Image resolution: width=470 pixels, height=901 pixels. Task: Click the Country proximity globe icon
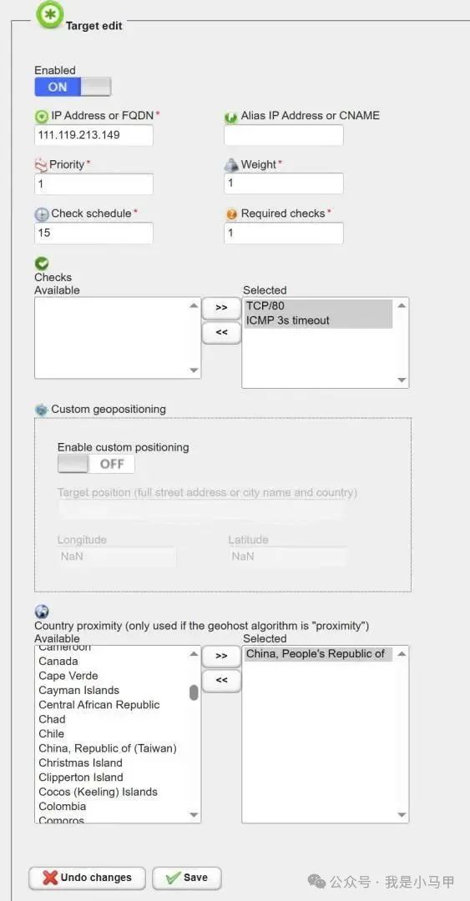point(42,612)
